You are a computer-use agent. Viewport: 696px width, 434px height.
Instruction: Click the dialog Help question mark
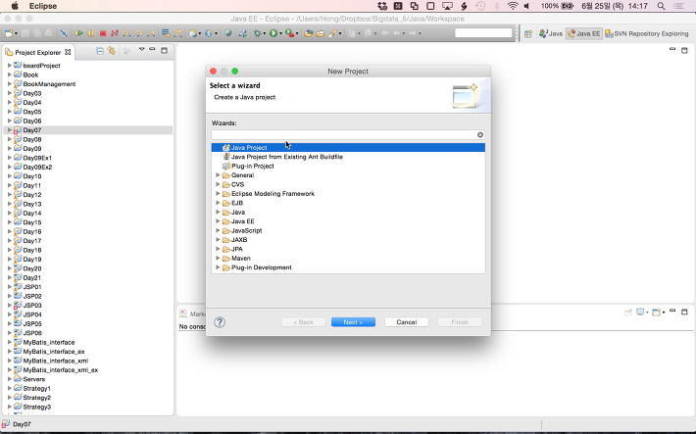click(x=220, y=322)
